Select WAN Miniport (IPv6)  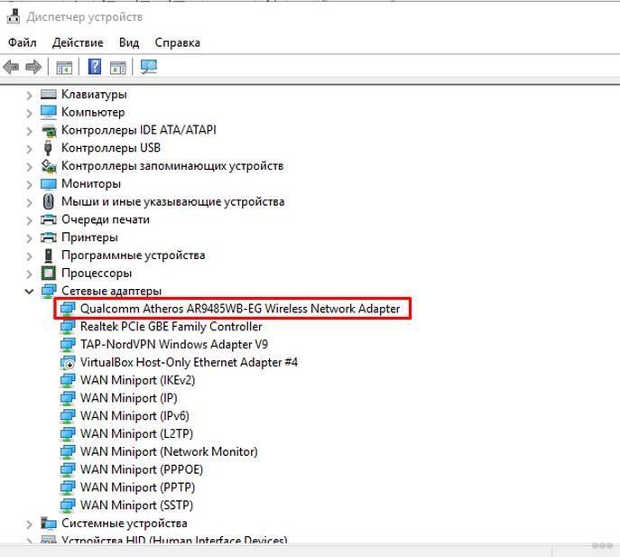pos(134,416)
